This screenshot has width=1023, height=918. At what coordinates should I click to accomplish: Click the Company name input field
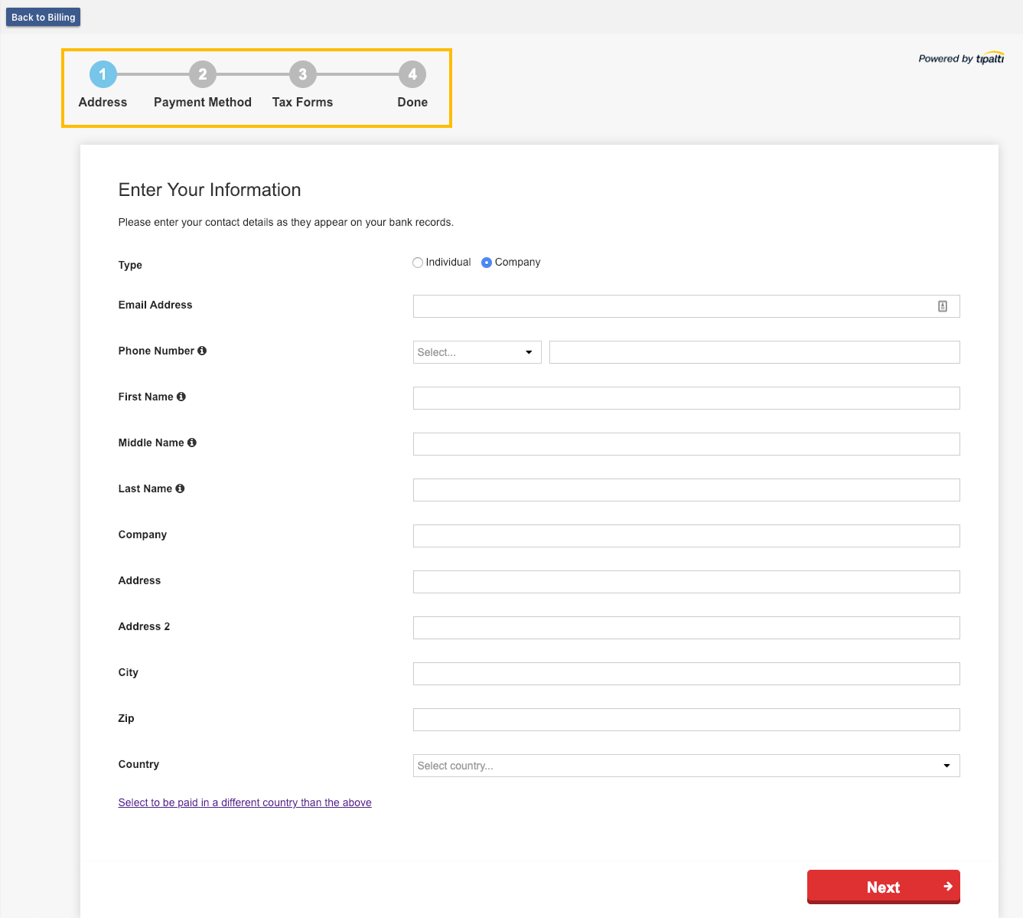pos(686,536)
